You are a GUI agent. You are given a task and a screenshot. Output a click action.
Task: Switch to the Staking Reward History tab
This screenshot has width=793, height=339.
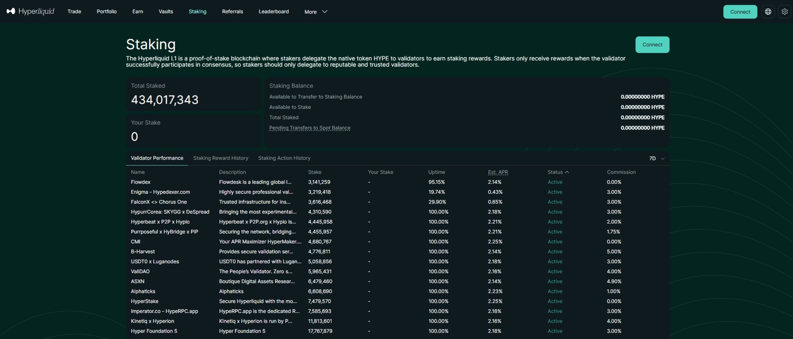click(221, 158)
